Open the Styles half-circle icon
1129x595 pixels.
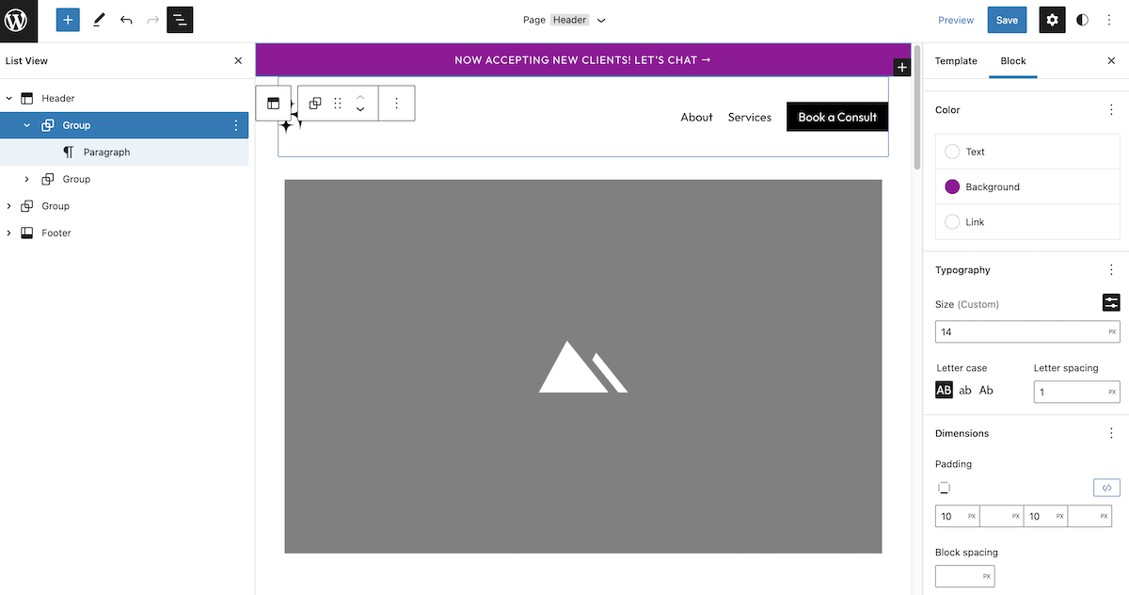coord(1082,20)
